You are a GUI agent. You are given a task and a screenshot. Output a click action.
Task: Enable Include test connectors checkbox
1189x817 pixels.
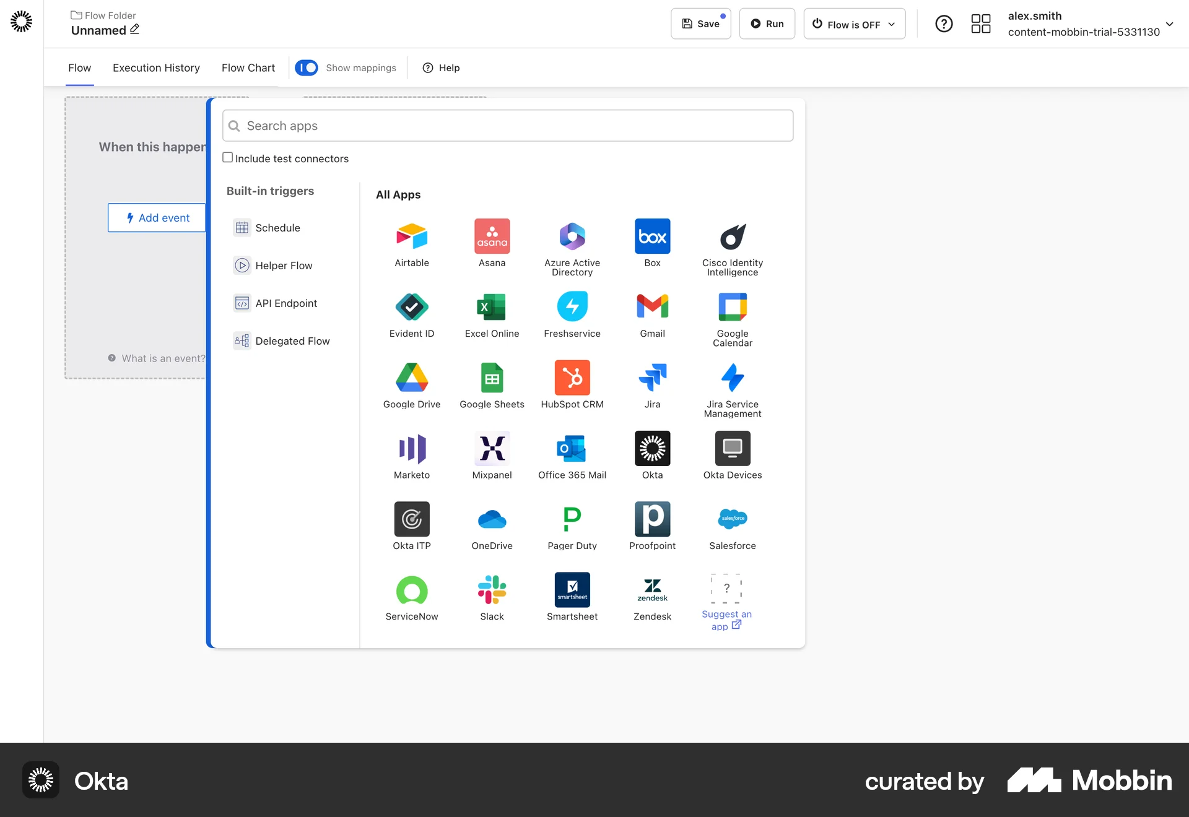click(228, 157)
